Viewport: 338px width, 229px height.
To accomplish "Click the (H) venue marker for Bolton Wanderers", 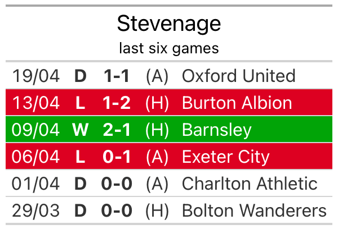I will click(157, 210).
